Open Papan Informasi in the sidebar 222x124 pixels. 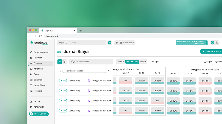coord(41,52)
